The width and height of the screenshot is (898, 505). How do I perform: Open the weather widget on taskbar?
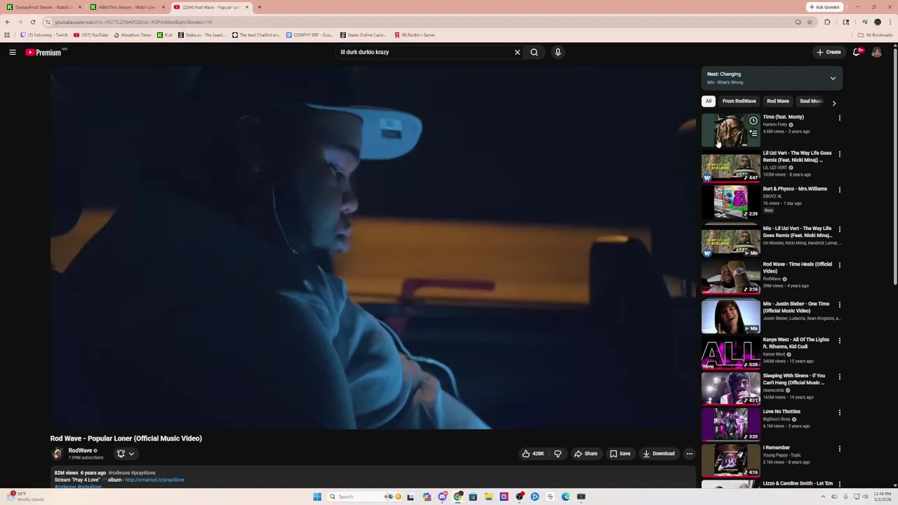click(x=25, y=497)
